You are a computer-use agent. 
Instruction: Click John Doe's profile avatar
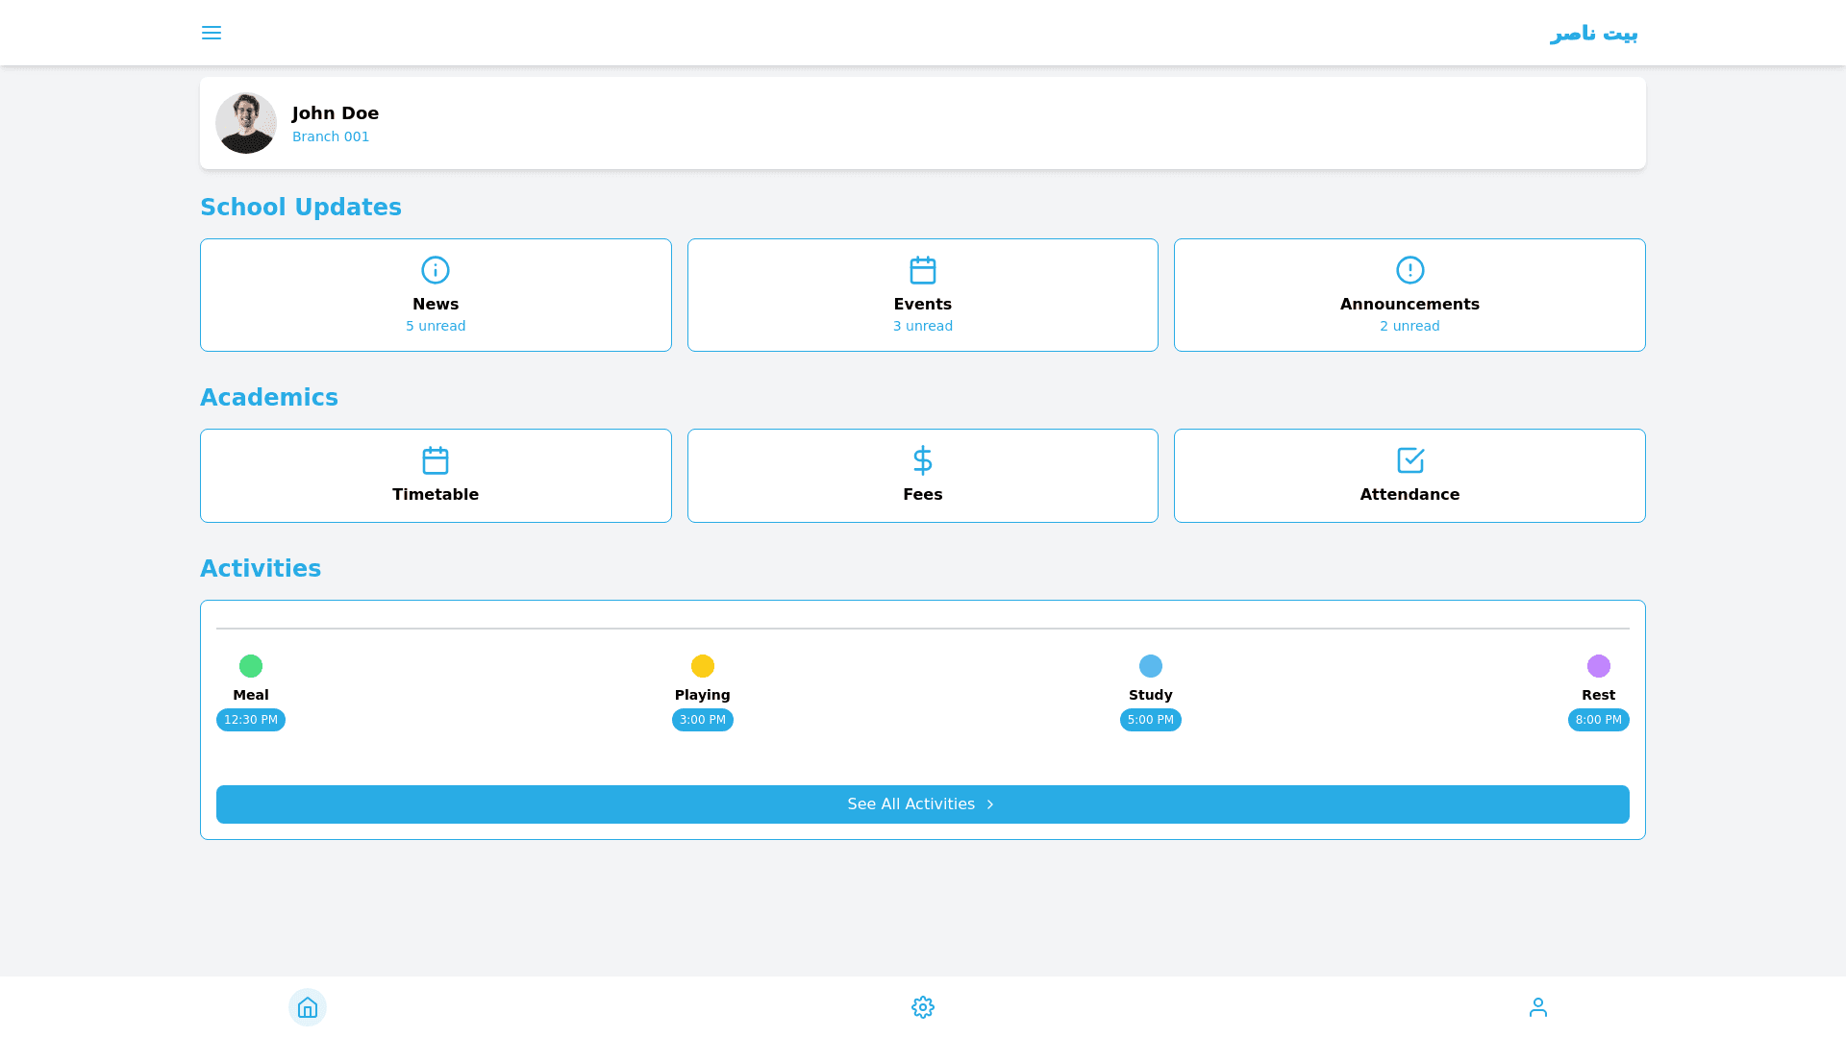point(246,123)
